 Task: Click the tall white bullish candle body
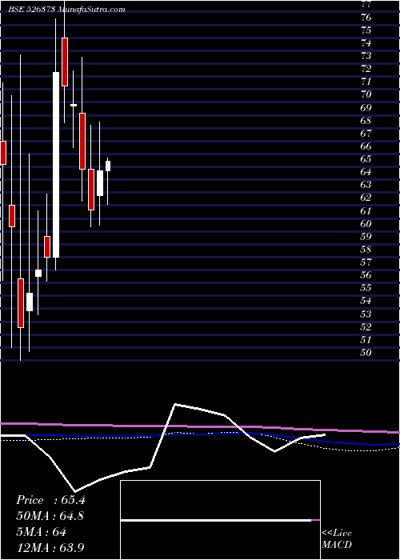[x=56, y=165]
